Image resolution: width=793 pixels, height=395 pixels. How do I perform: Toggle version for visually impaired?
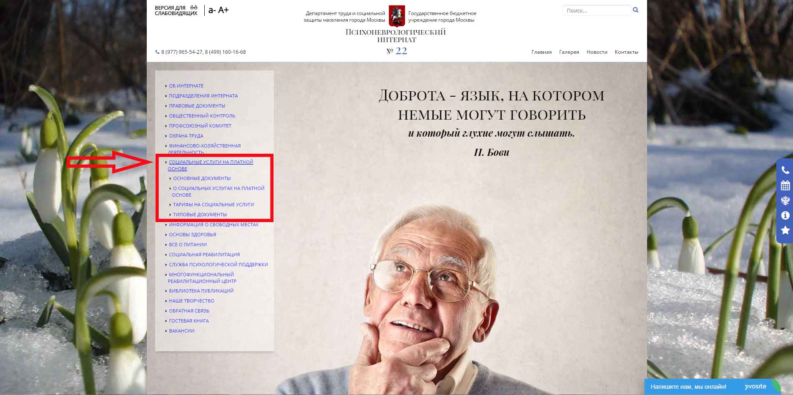(x=176, y=10)
